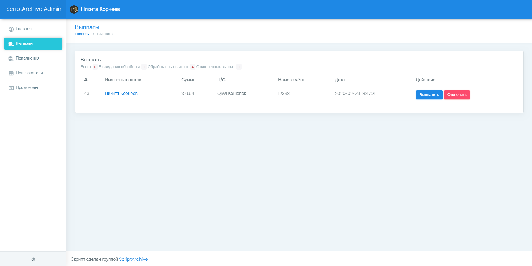Image resolution: width=532 pixels, height=266 pixels.
Task: Open Никита Корнеев user link in table
Action: pos(121,93)
